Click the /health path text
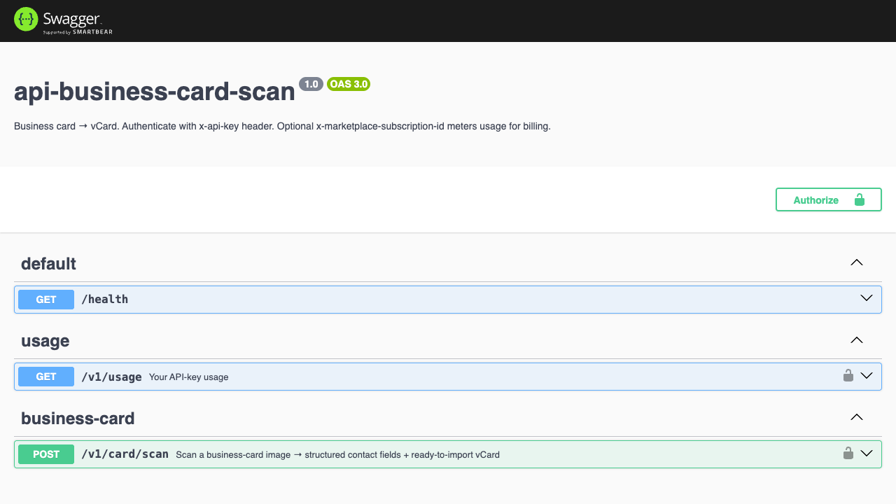 (x=105, y=300)
